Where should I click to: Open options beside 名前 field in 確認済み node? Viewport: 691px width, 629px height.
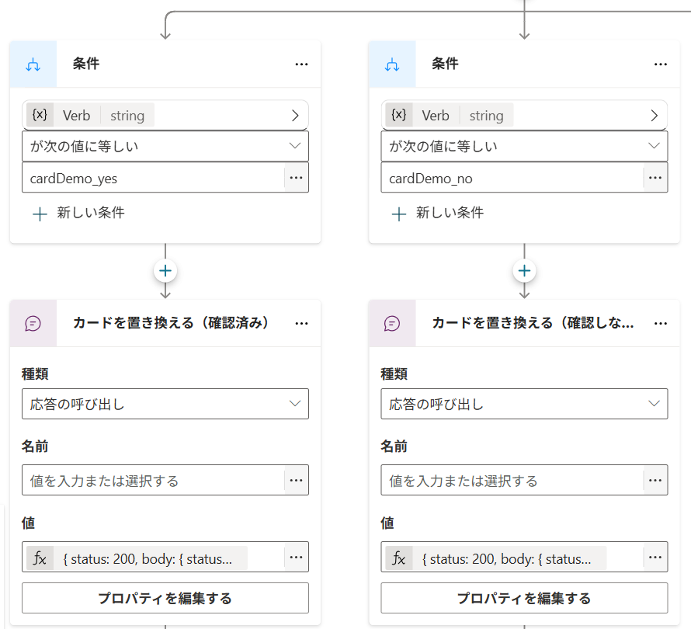click(296, 480)
